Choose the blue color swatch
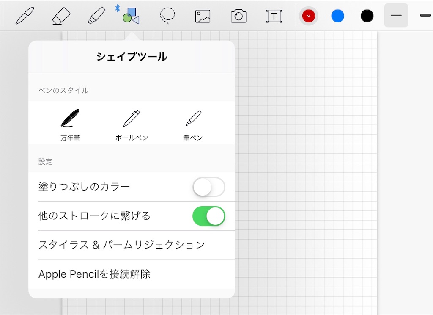 pyautogui.click(x=337, y=16)
